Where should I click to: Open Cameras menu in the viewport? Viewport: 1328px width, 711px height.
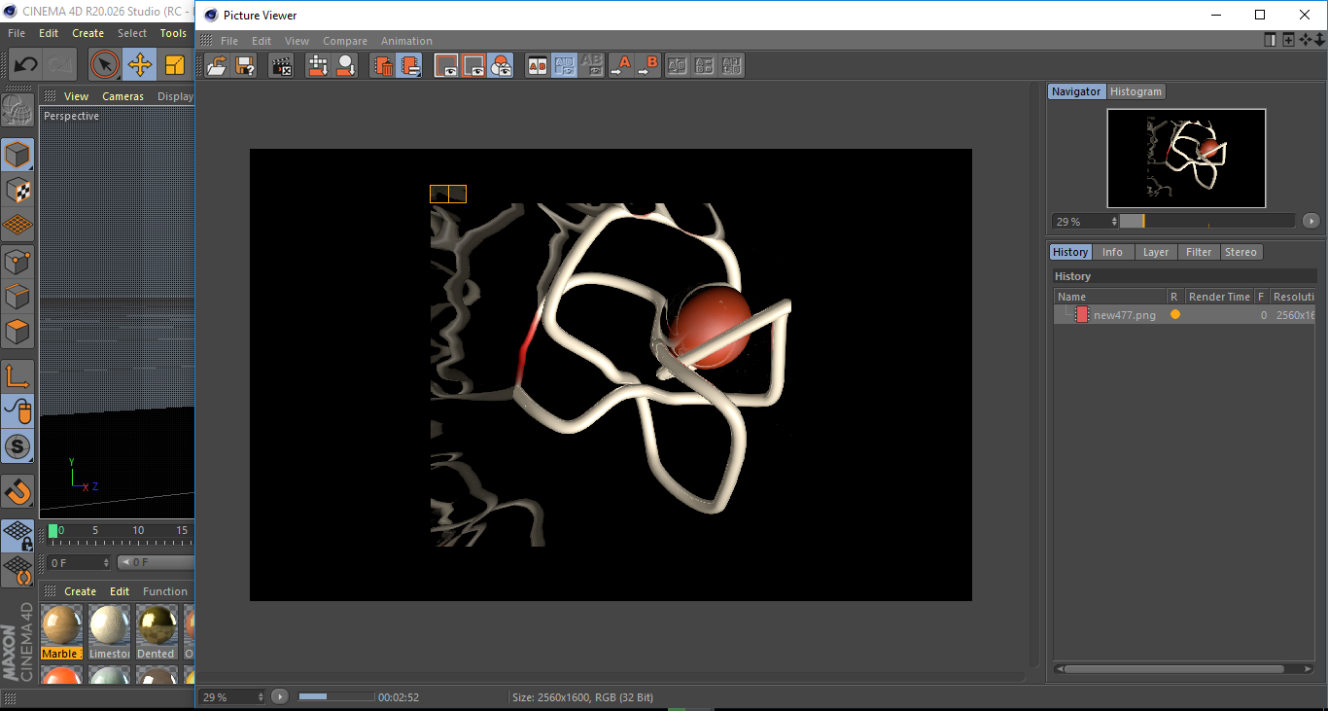coord(122,96)
